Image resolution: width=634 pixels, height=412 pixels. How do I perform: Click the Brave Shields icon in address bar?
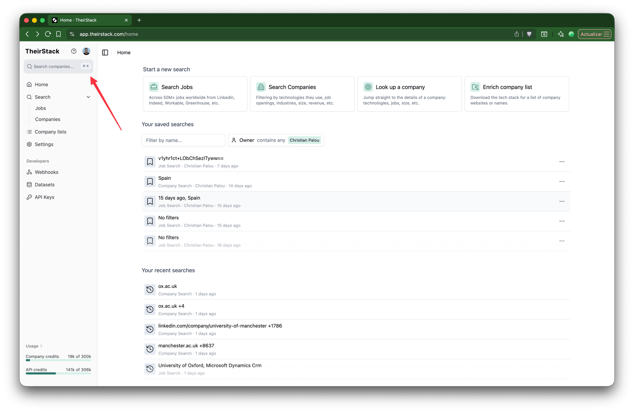(529, 34)
